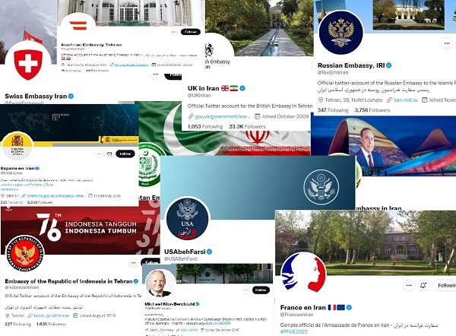Follow Michael Klor-Berchtold's profile

[x=261, y=290]
